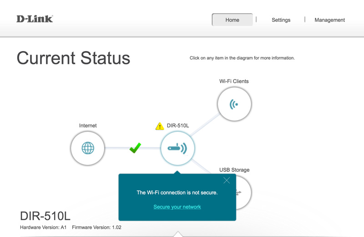Open the USB Storage circle icon
Screen dimensions: 364x237
244,192
